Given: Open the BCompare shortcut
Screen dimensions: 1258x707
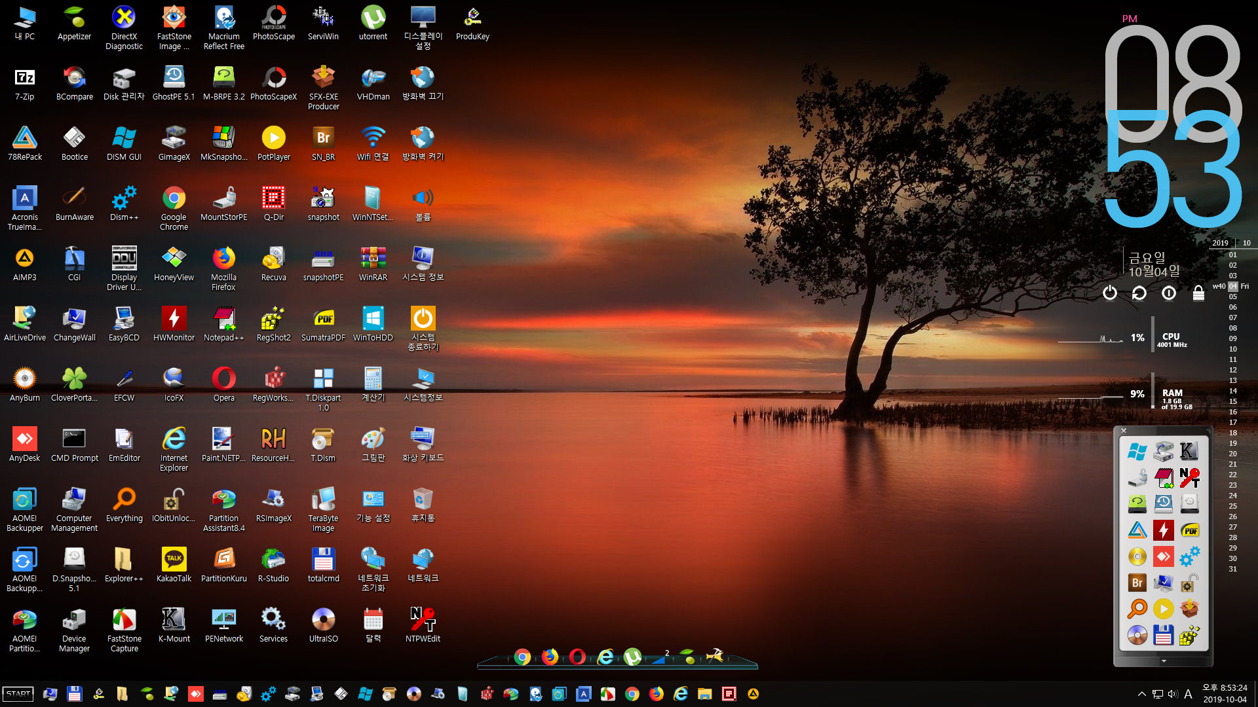Looking at the screenshot, I should pos(75,84).
